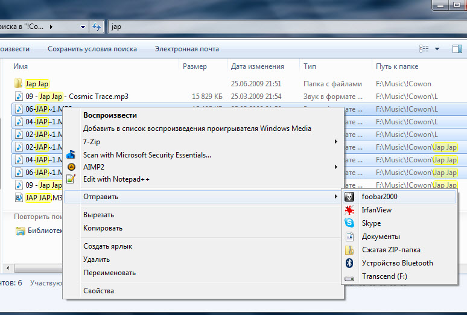Click the search field containing jap
Viewport: 467px width, 315px height.
287,27
